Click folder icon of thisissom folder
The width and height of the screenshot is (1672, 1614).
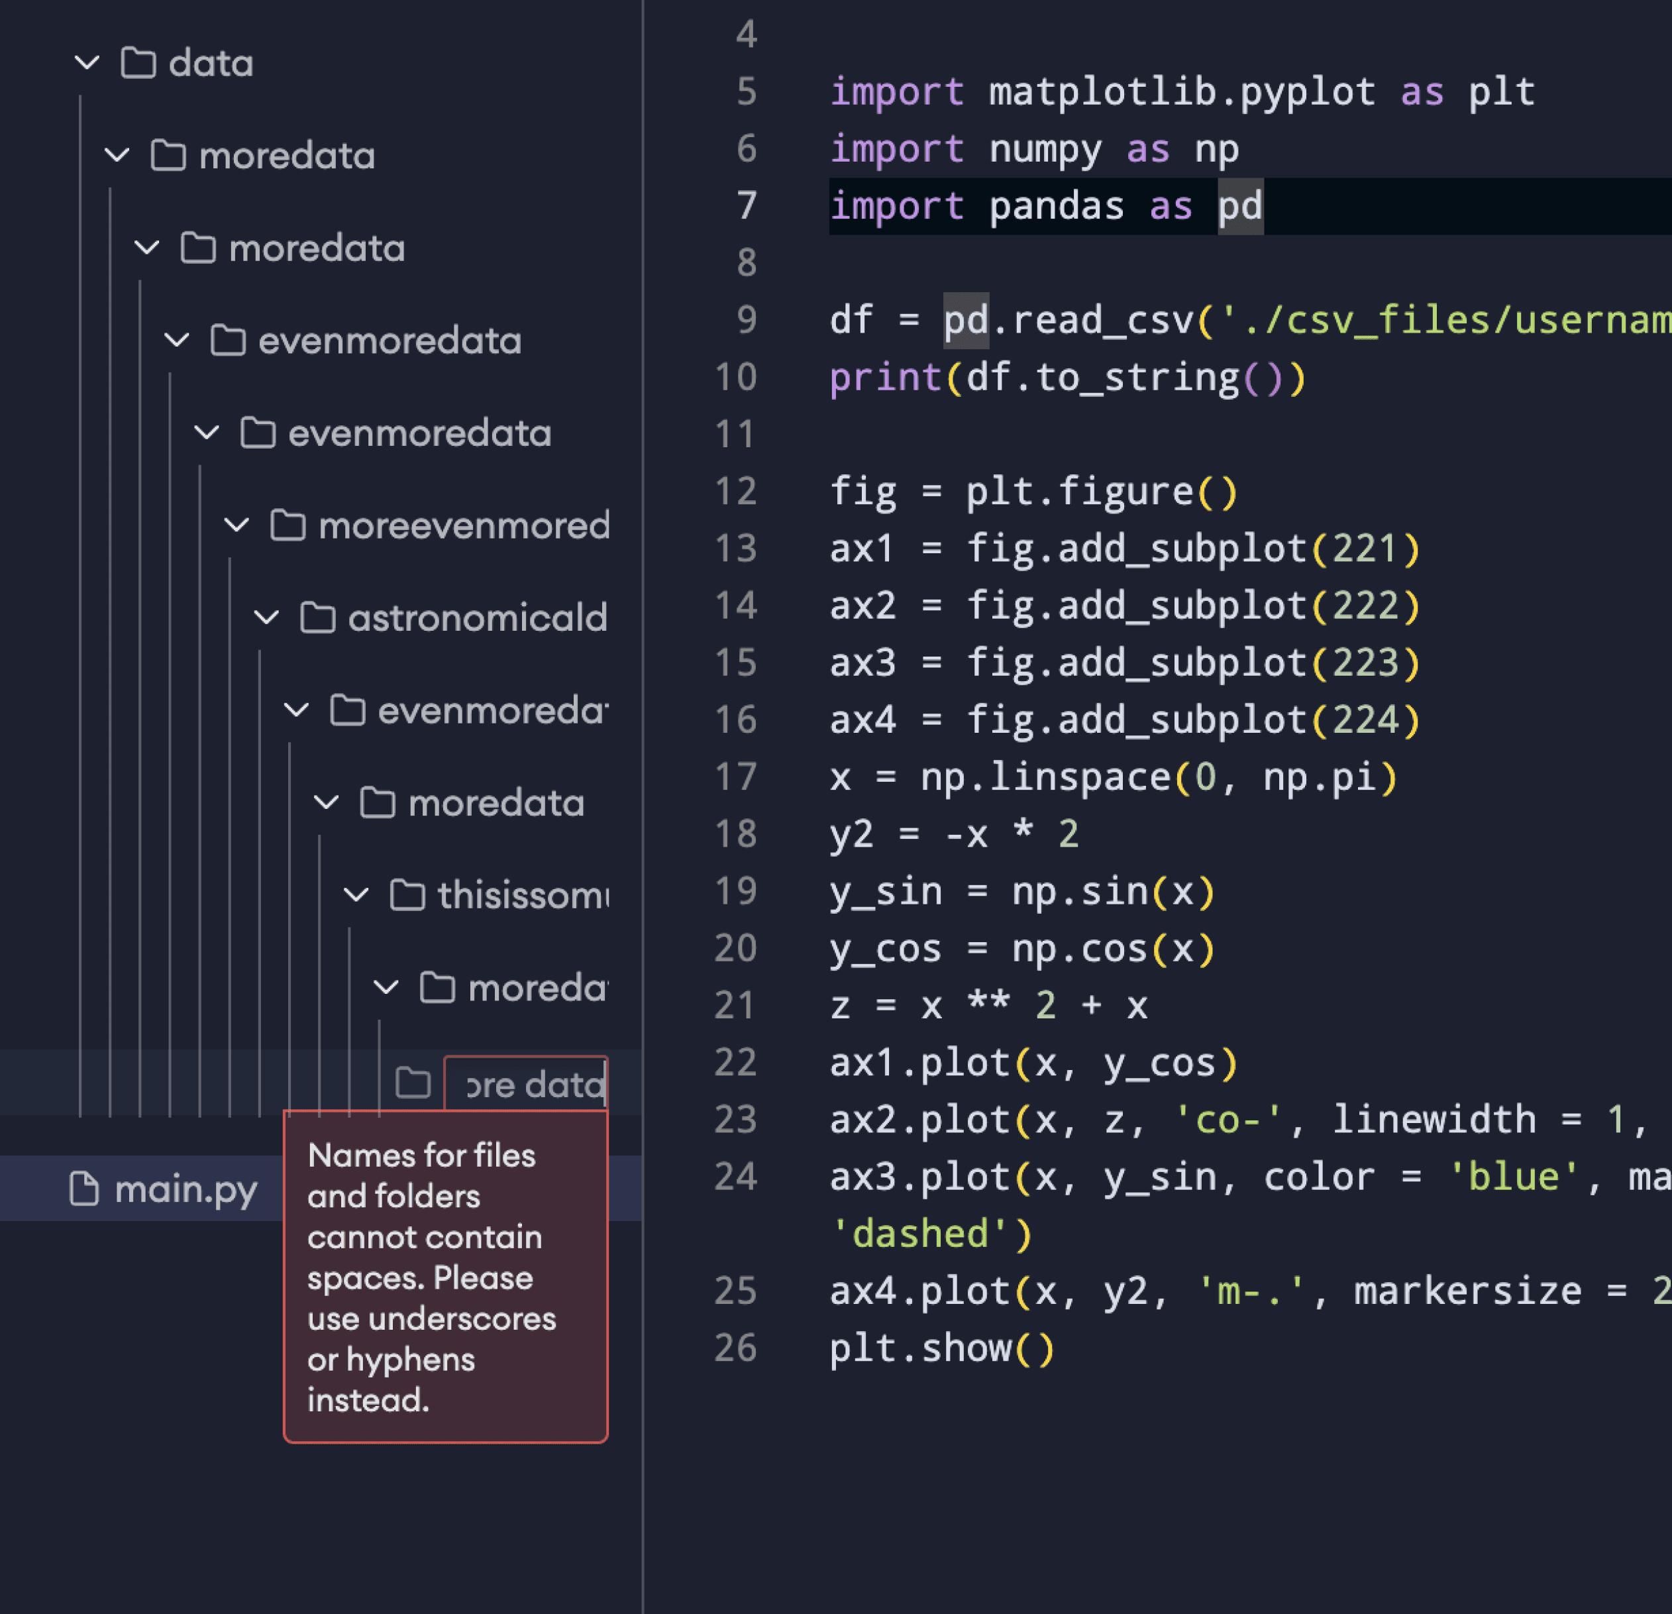point(407,895)
